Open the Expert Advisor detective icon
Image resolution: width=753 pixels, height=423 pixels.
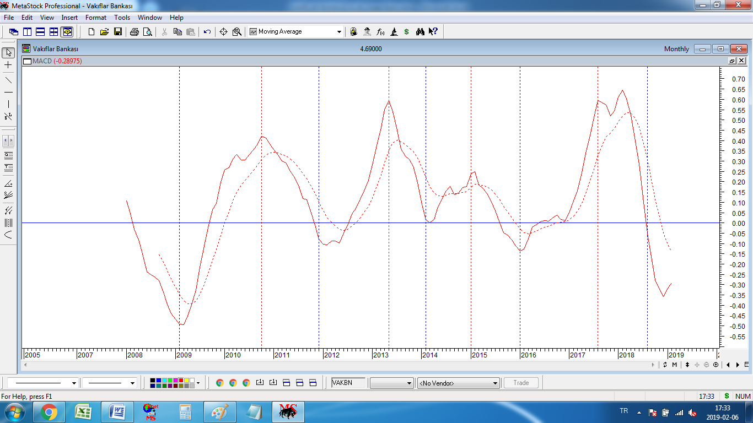(x=367, y=32)
